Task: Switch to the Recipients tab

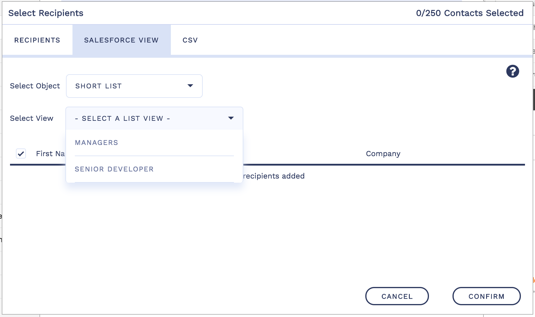Action: tap(37, 40)
